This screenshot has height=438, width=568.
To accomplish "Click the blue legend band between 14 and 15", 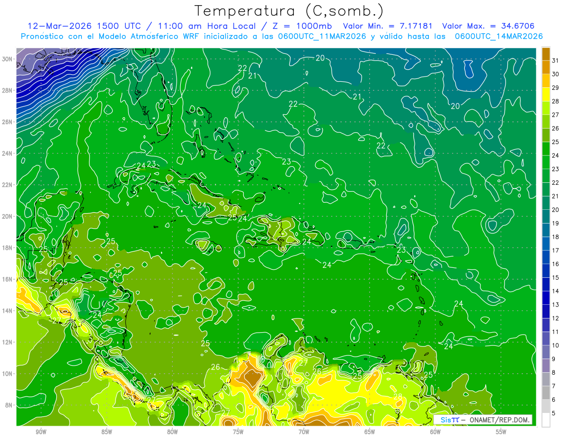I will [546, 284].
